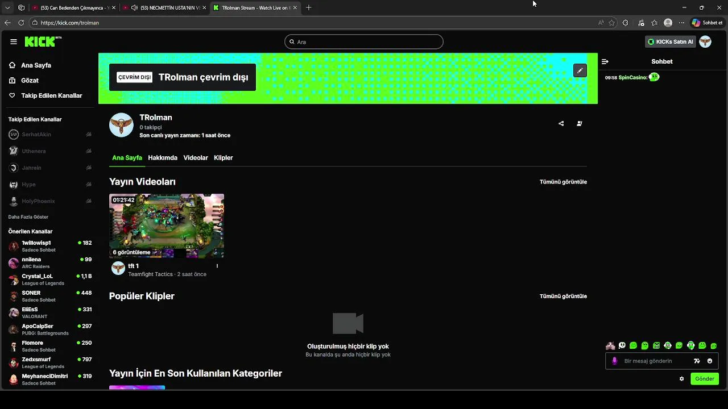Open a new browser tab

309,8
